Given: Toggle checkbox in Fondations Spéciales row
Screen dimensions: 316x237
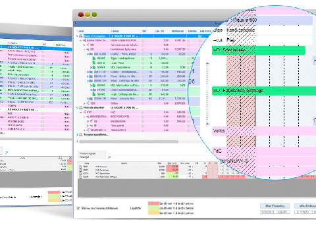Looking at the screenshot, I should tap(143, 49).
